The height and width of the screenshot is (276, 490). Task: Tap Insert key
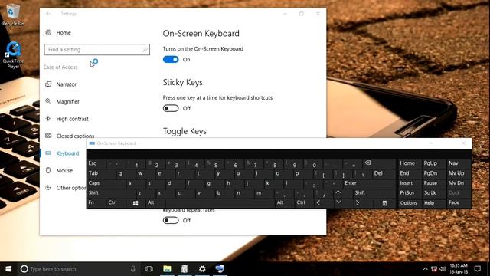[x=410, y=183]
